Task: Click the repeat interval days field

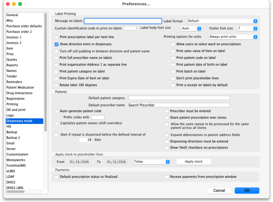Action: (x=86, y=140)
